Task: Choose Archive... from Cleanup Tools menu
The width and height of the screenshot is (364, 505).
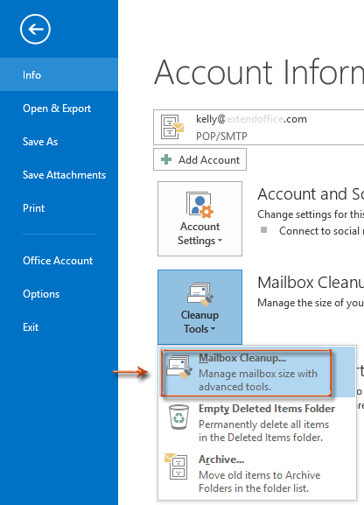Action: tap(257, 473)
